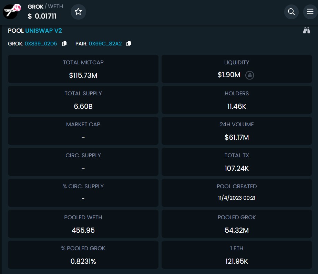The height and width of the screenshot is (274, 318).
Task: Click the GROK / WETH pair title
Action: (x=45, y=7)
